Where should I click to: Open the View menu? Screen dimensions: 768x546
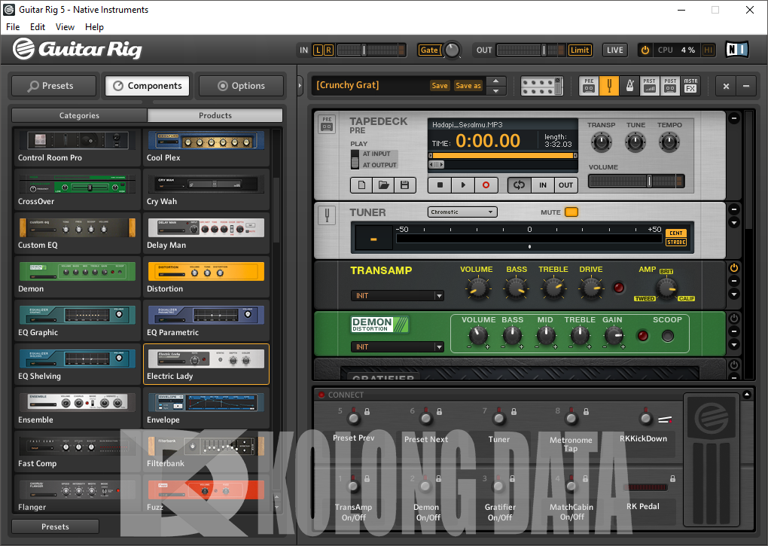click(x=65, y=27)
